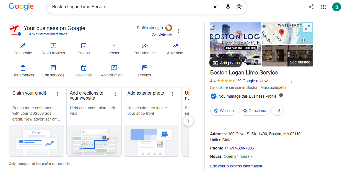Expand the +3 more actions chip
This screenshot has width=345, height=171.
[x=277, y=111]
